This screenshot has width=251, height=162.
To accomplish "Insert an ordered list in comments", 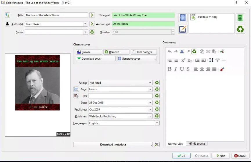I will tap(169, 60).
